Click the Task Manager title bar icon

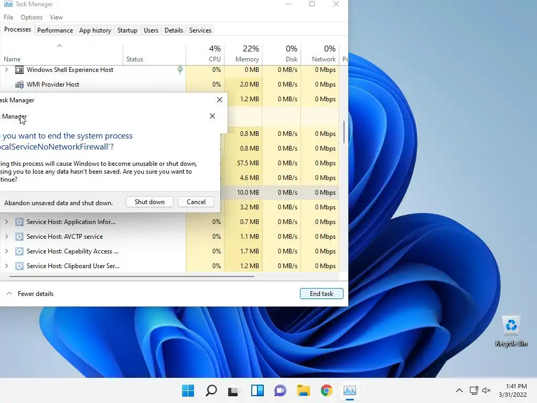(8, 4)
